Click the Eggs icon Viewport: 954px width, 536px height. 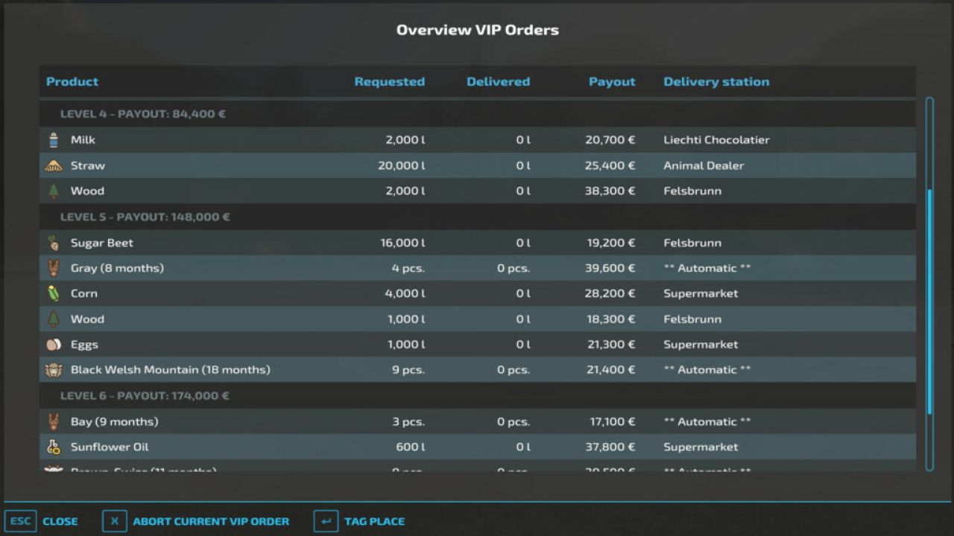[x=52, y=344]
